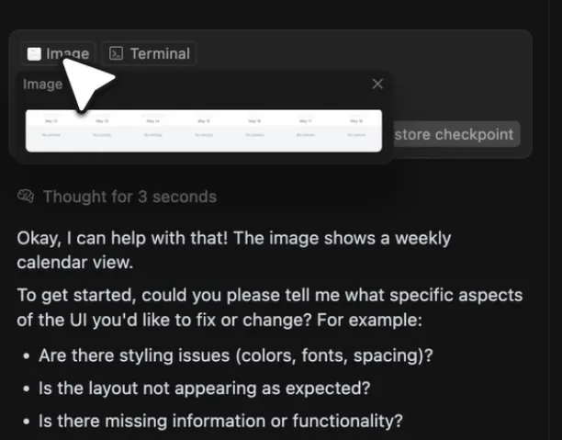The height and width of the screenshot is (440, 562).
Task: Click the restore checkpoint button
Action: click(x=457, y=134)
